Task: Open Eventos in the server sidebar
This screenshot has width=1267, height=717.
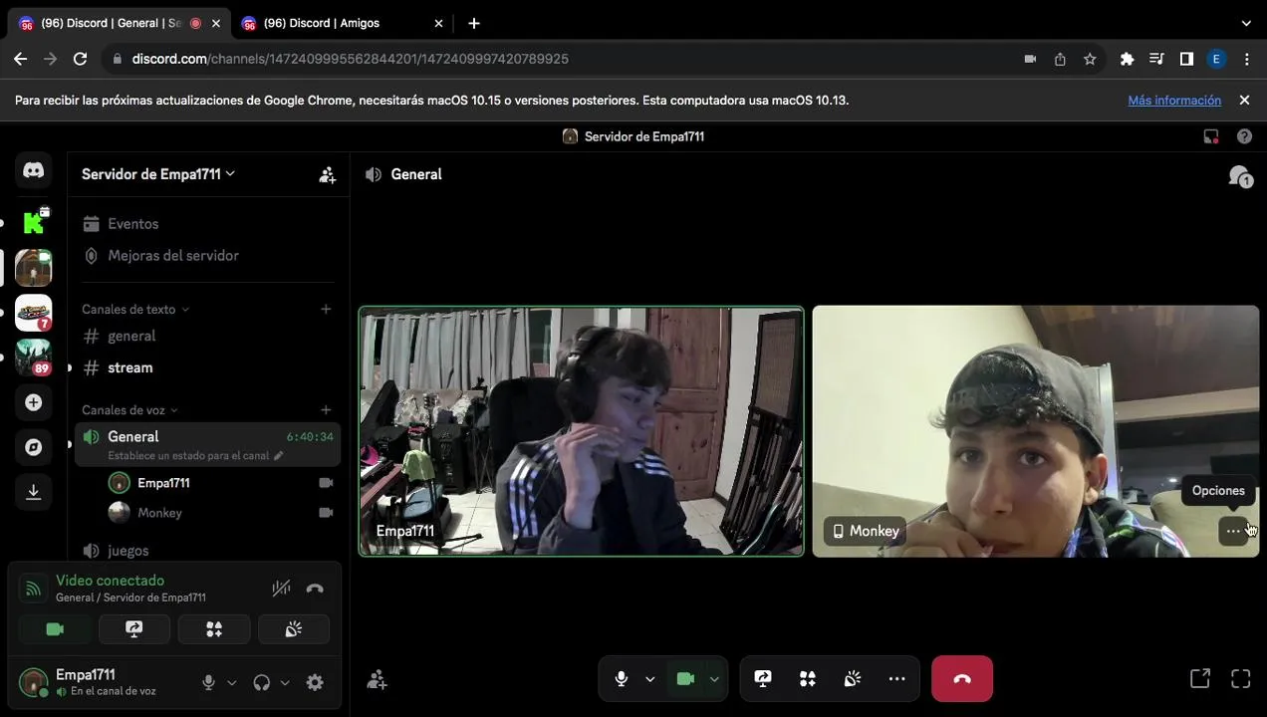Action: tap(208, 224)
